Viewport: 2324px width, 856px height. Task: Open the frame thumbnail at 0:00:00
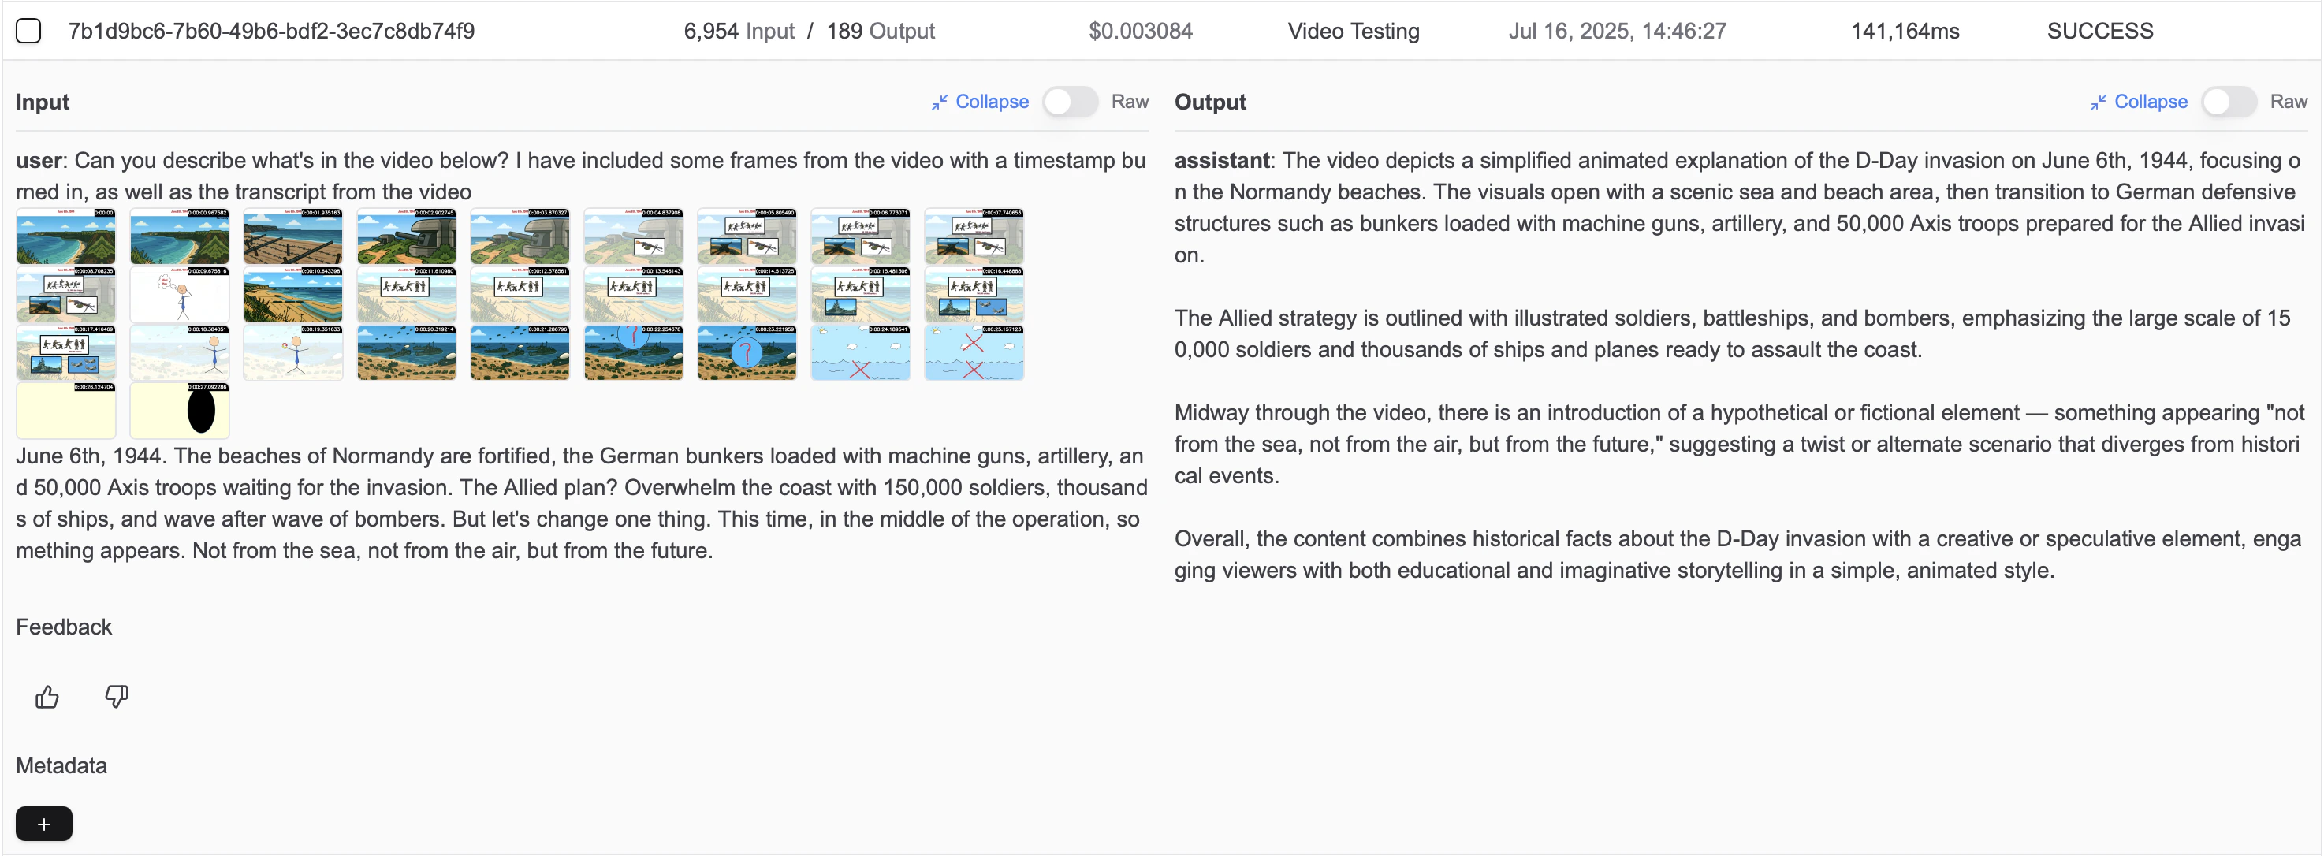click(x=66, y=236)
